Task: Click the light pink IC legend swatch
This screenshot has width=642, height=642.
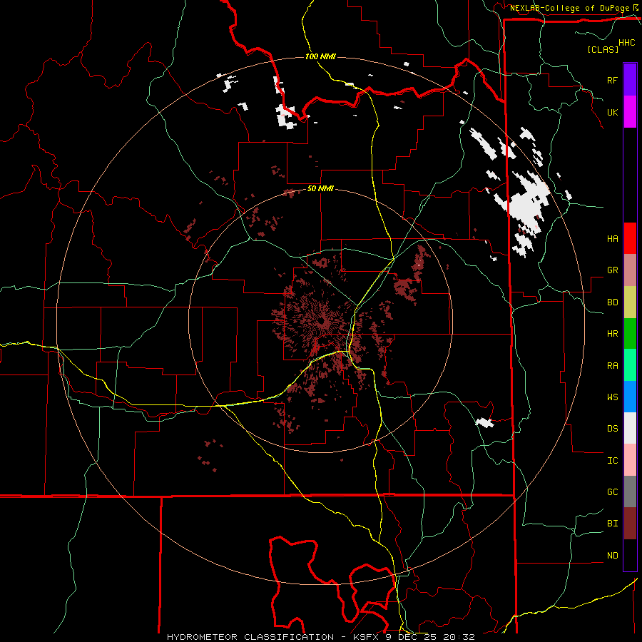Action: pyautogui.click(x=630, y=460)
